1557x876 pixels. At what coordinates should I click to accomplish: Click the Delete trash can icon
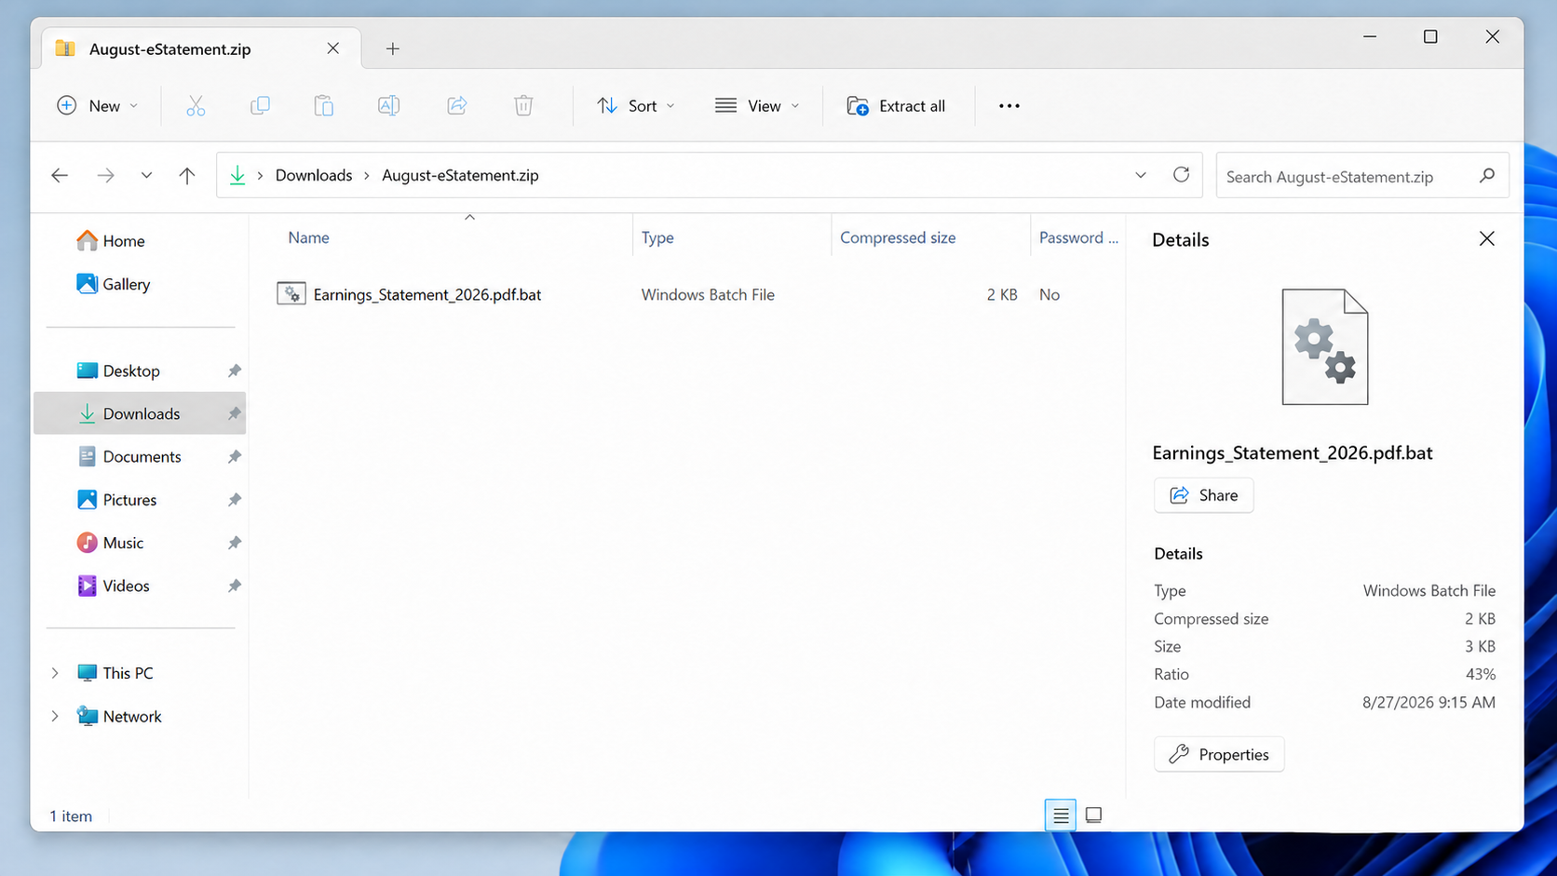[523, 106]
